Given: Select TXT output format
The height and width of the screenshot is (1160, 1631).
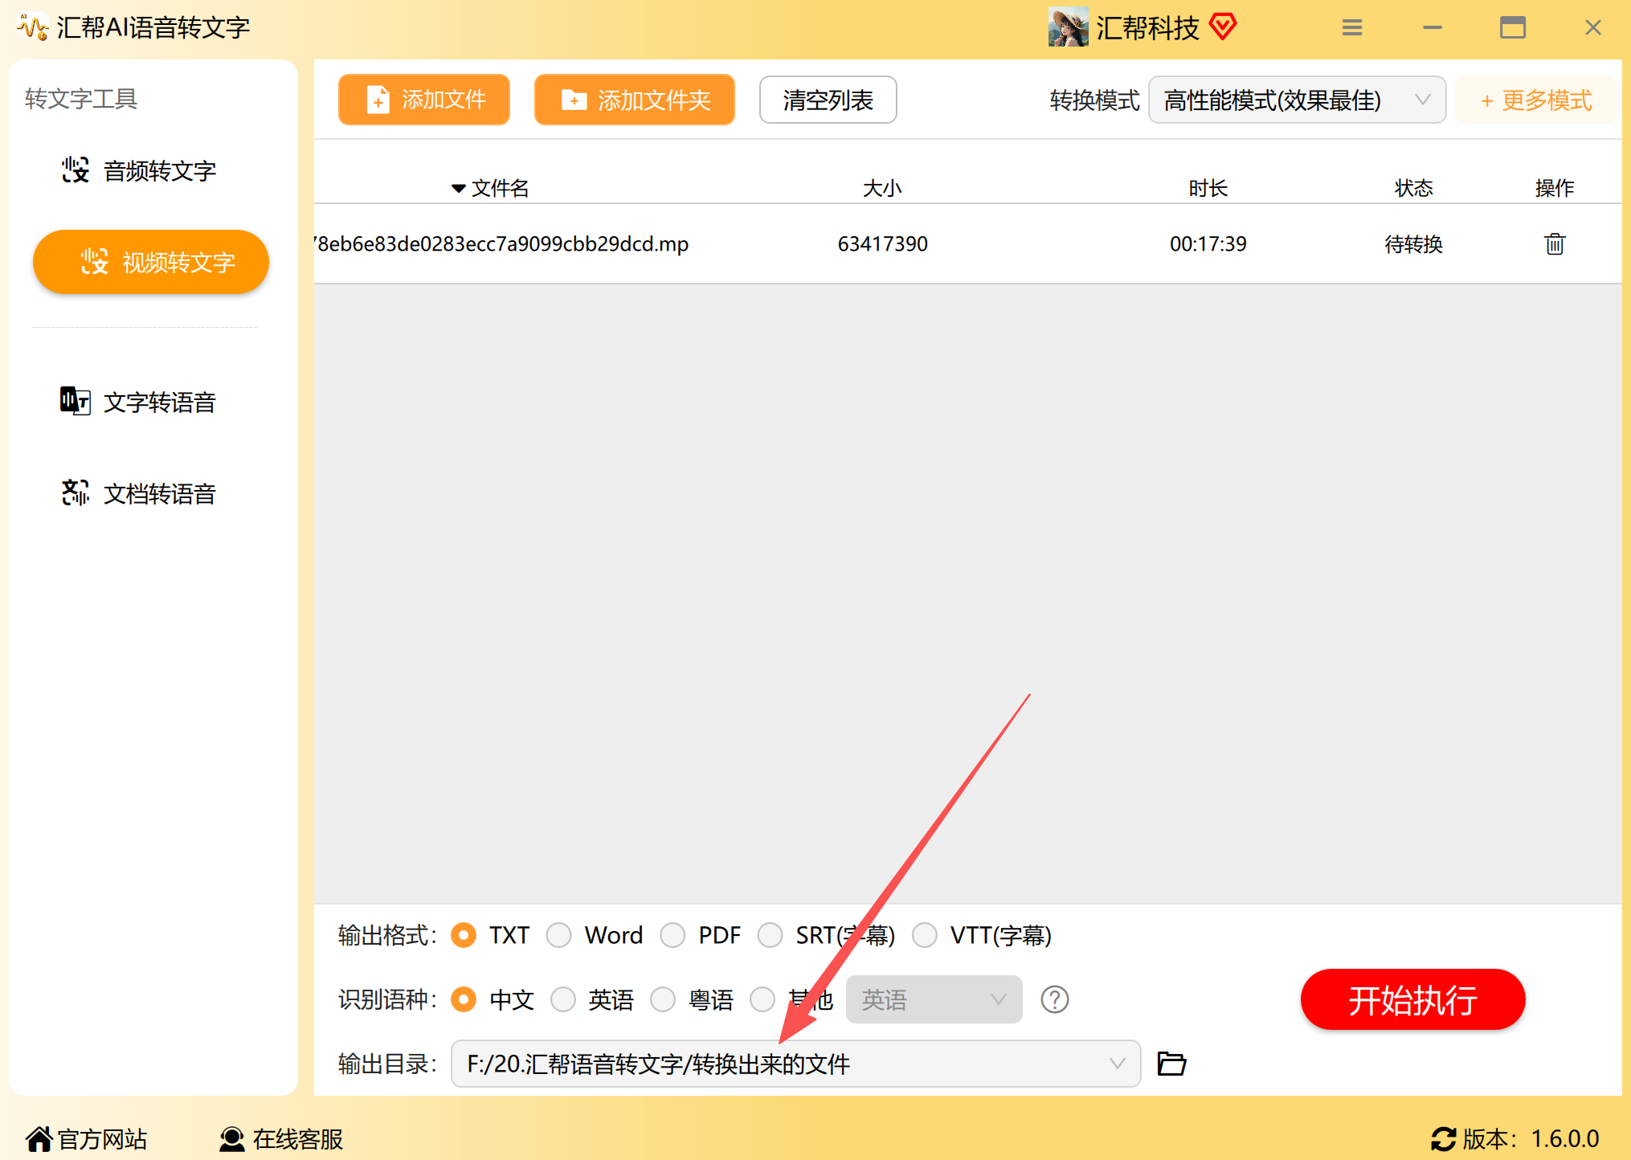Looking at the screenshot, I should (x=464, y=935).
